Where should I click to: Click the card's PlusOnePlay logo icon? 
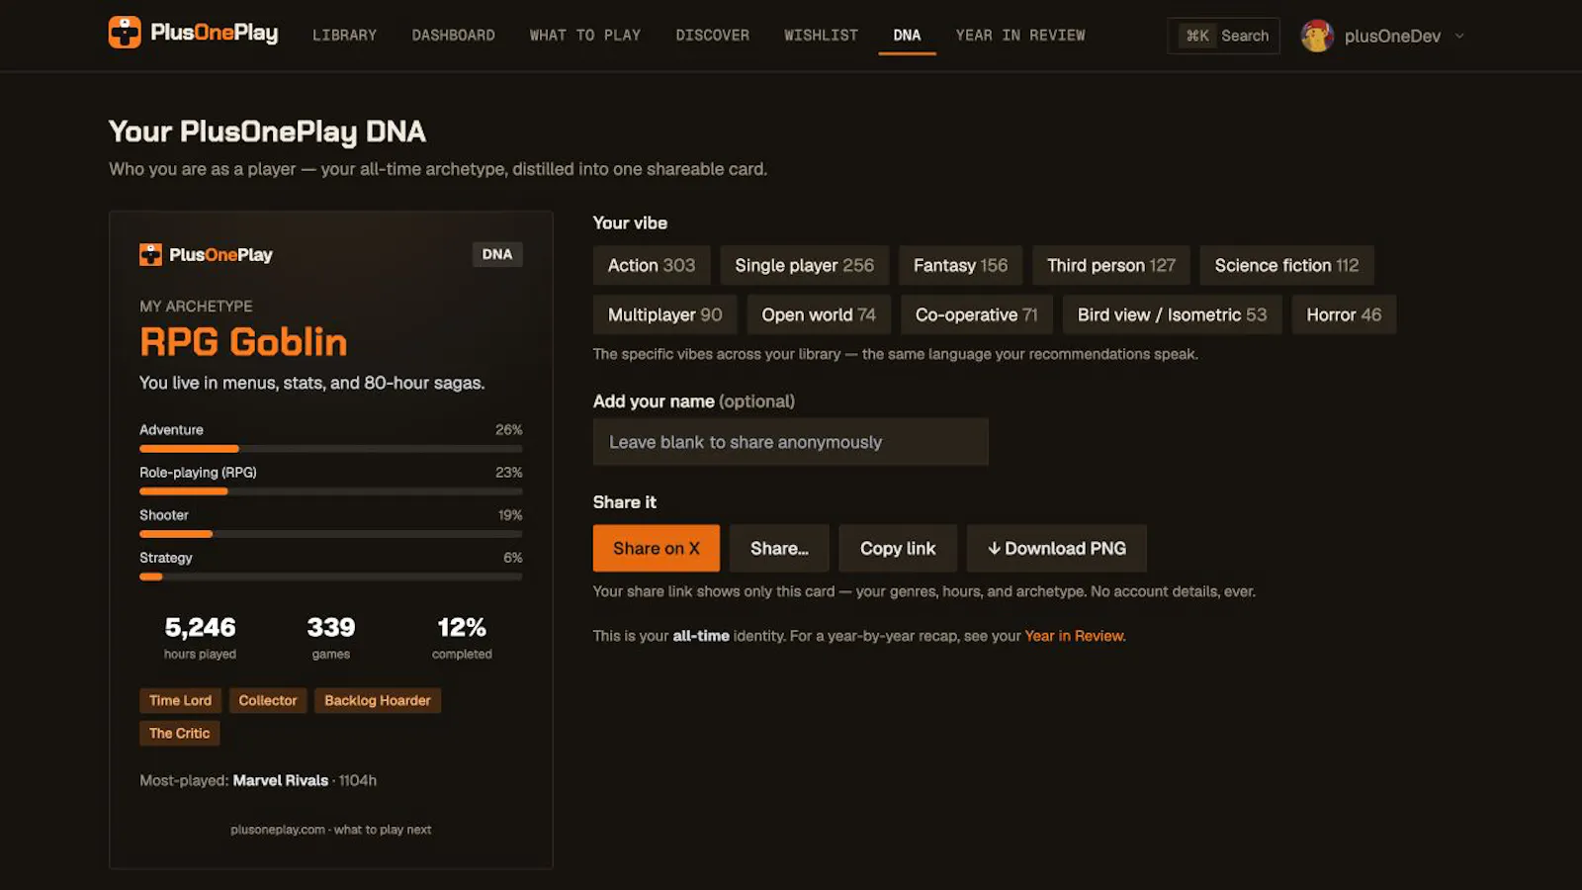tap(150, 255)
